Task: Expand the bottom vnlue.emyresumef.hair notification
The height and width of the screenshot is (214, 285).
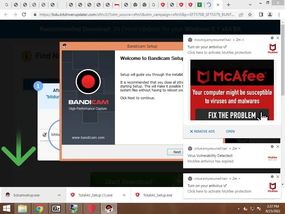Action: point(239,179)
